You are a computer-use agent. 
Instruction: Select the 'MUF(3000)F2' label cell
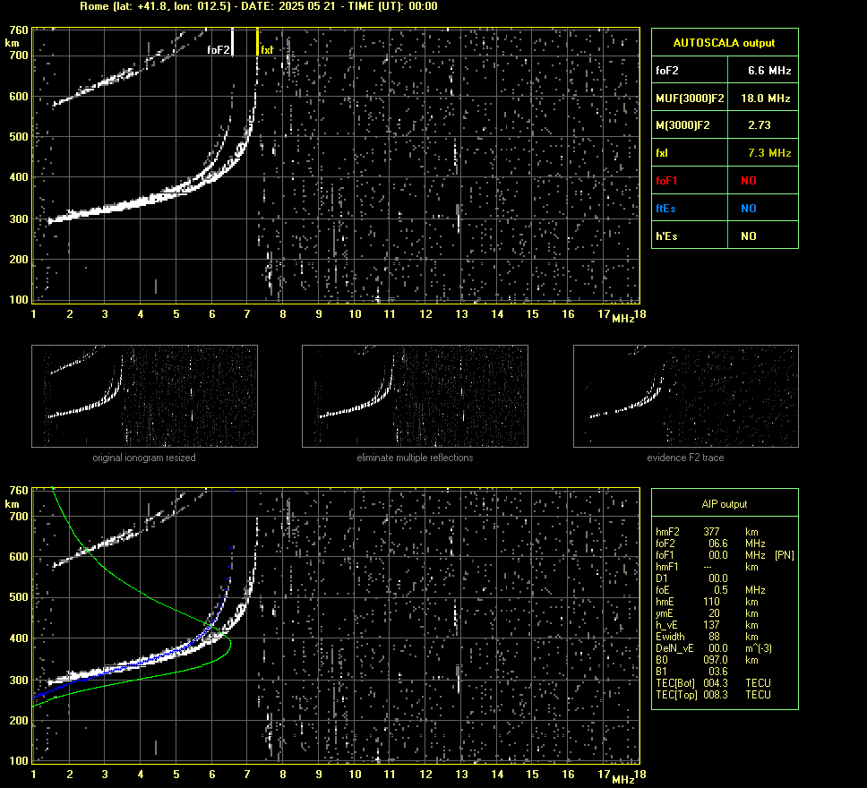click(x=690, y=98)
